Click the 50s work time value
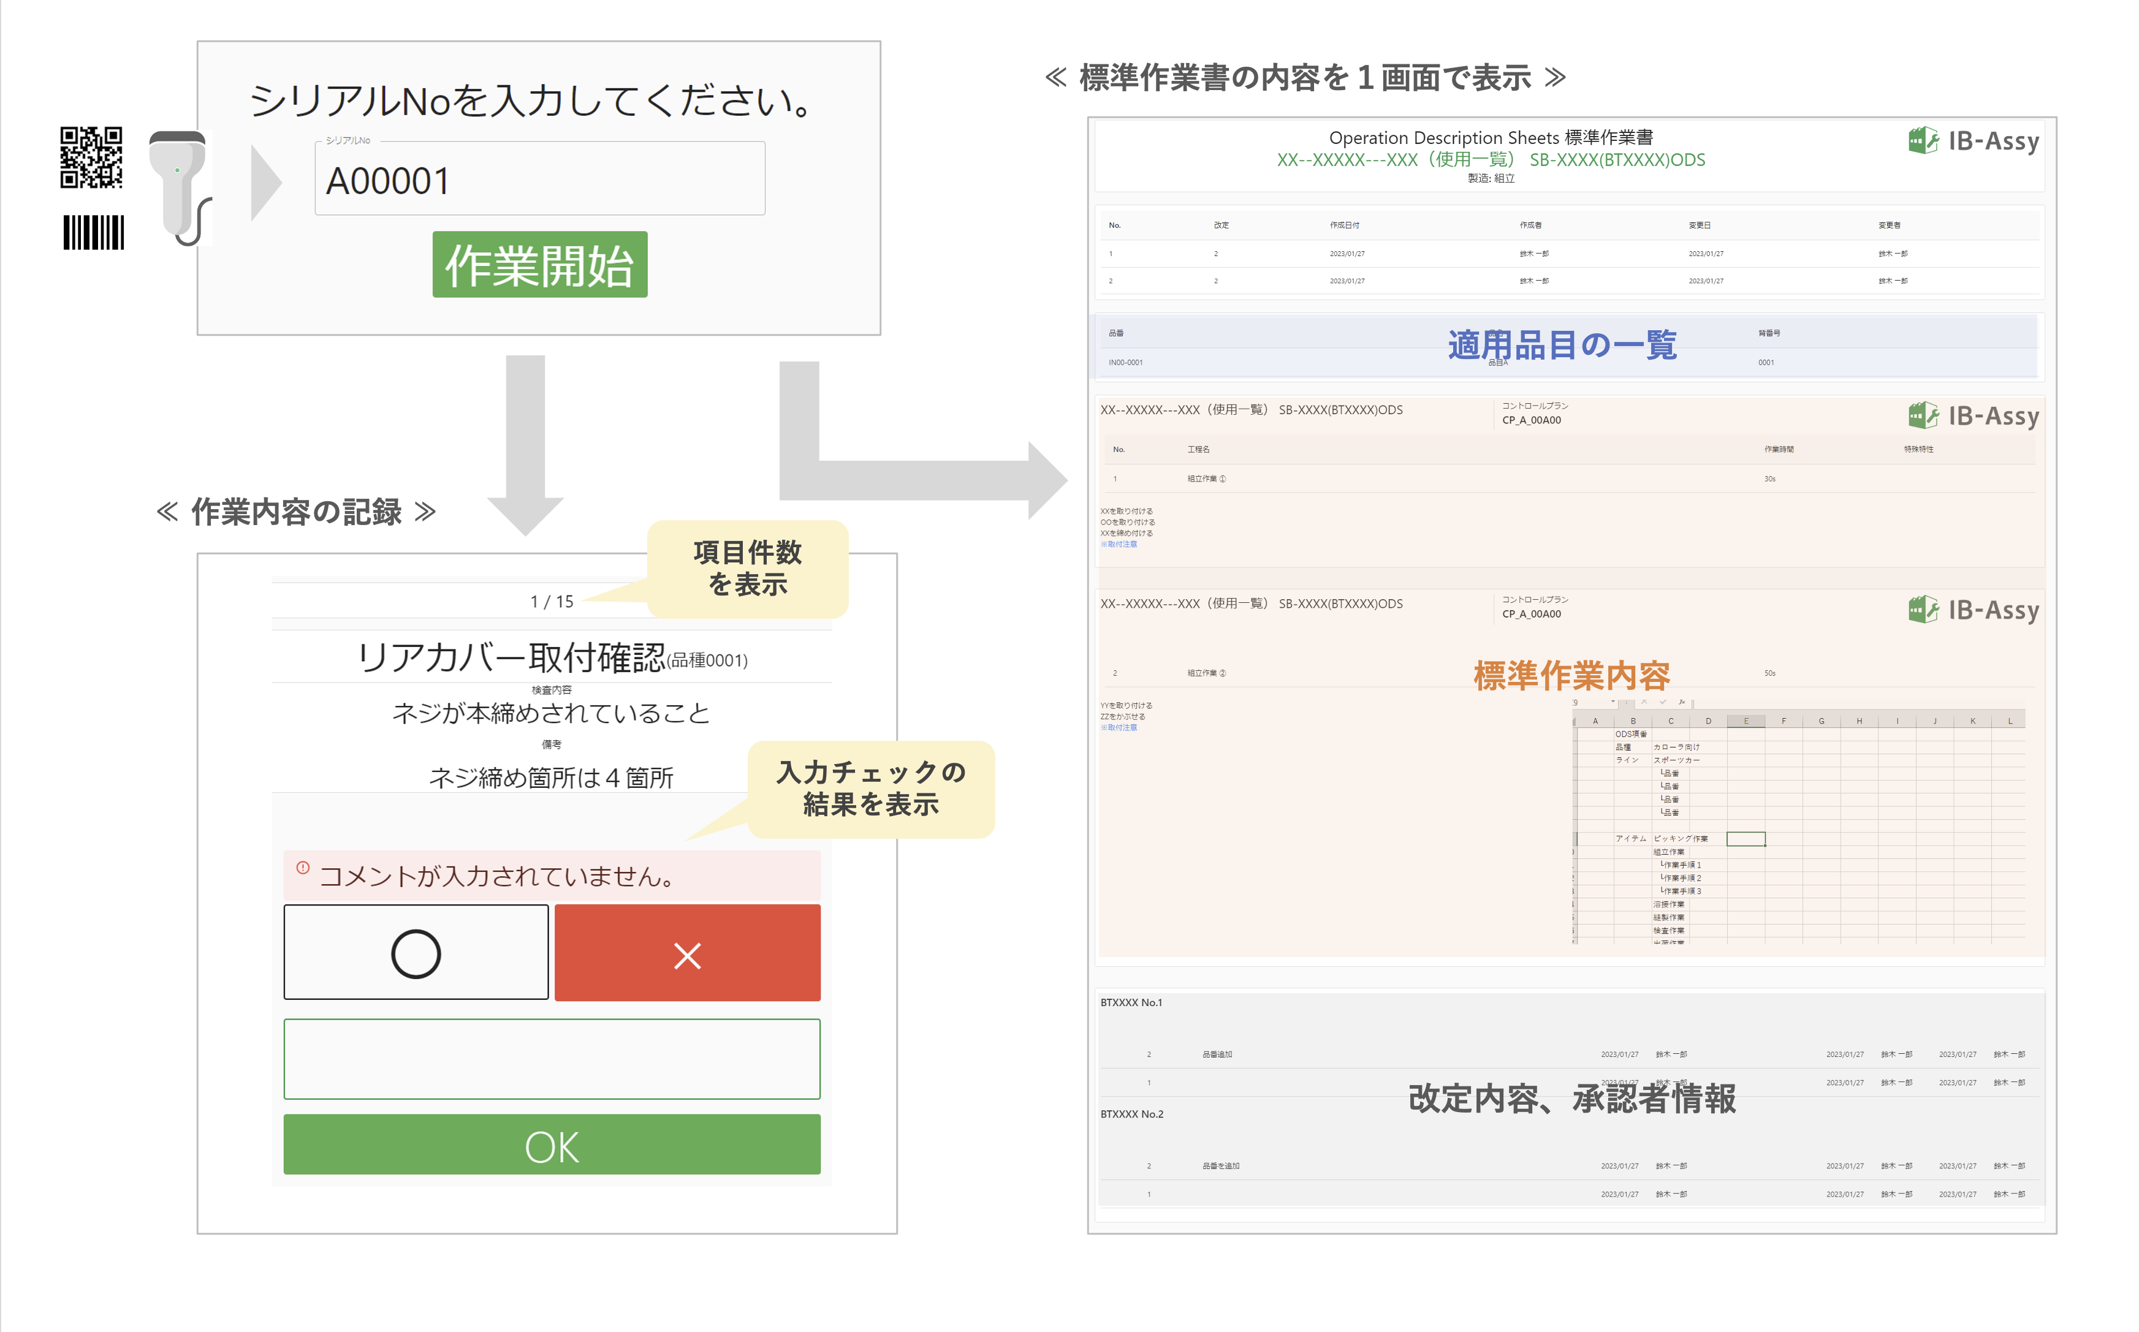Image resolution: width=2139 pixels, height=1332 pixels. point(1770,673)
